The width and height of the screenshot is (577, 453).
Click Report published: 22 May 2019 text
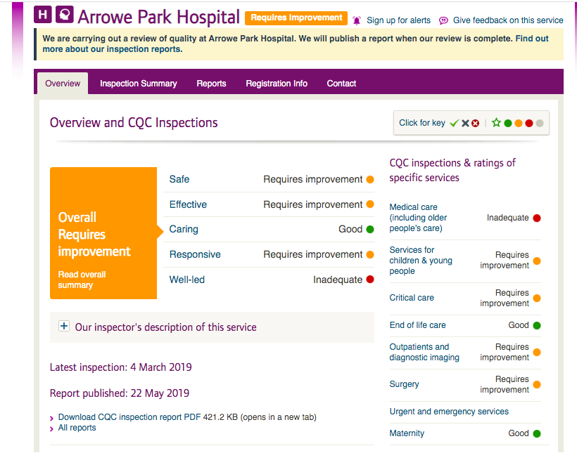[x=120, y=393]
